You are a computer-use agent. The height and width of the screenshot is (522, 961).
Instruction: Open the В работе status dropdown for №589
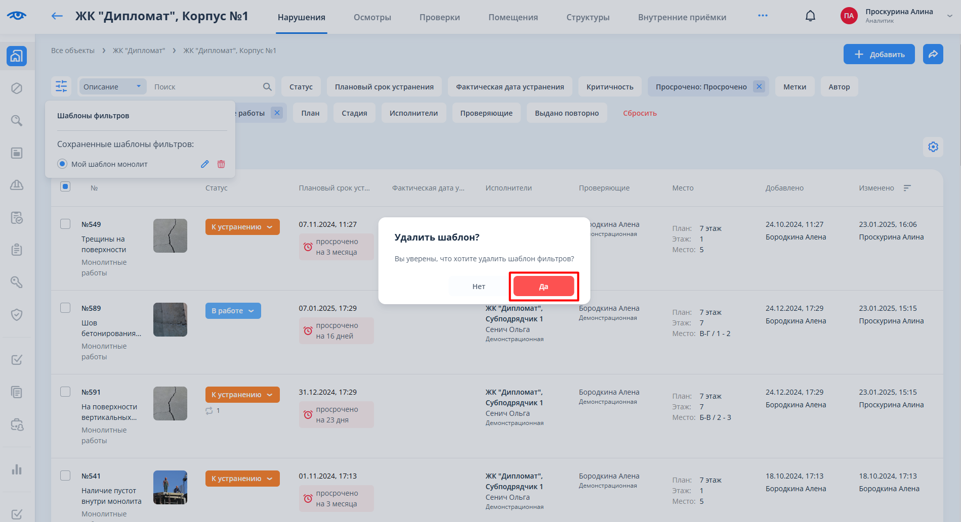pos(233,311)
